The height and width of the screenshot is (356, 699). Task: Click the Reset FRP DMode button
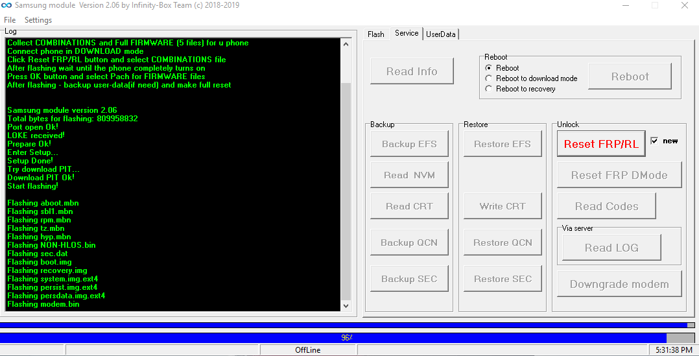pyautogui.click(x=619, y=175)
